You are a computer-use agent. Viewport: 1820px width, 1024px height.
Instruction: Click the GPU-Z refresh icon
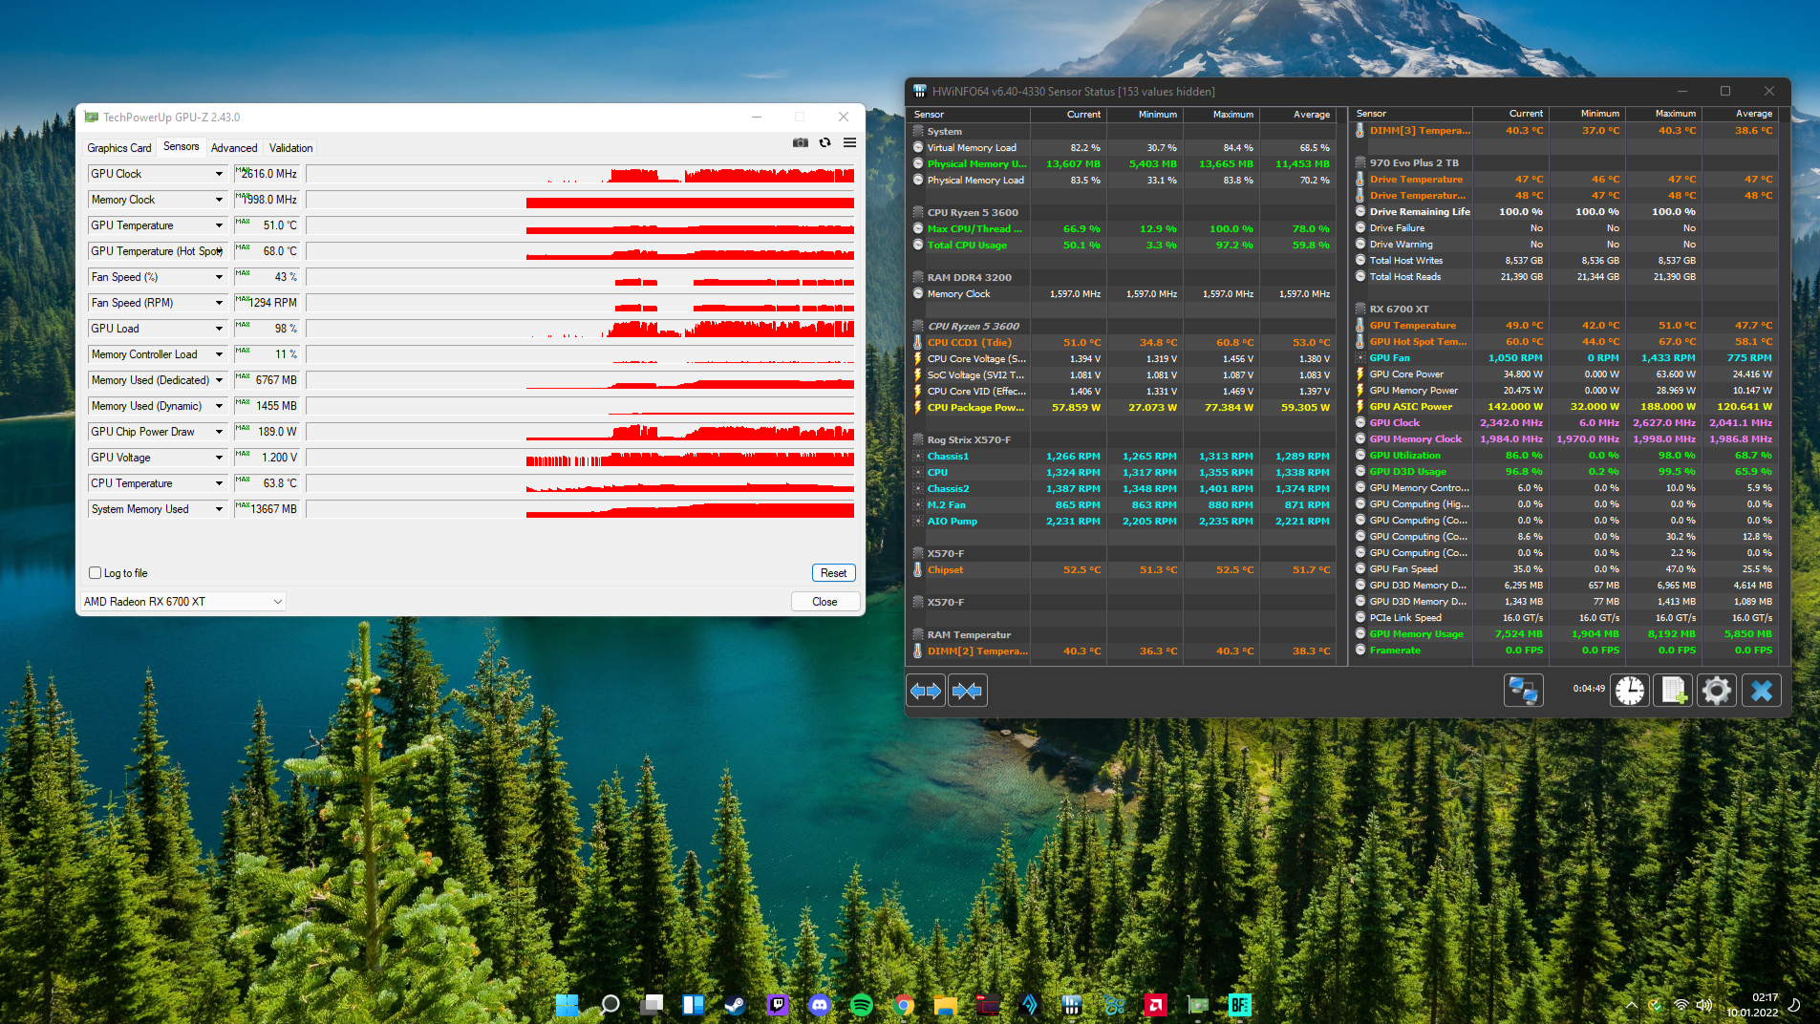[x=824, y=143]
